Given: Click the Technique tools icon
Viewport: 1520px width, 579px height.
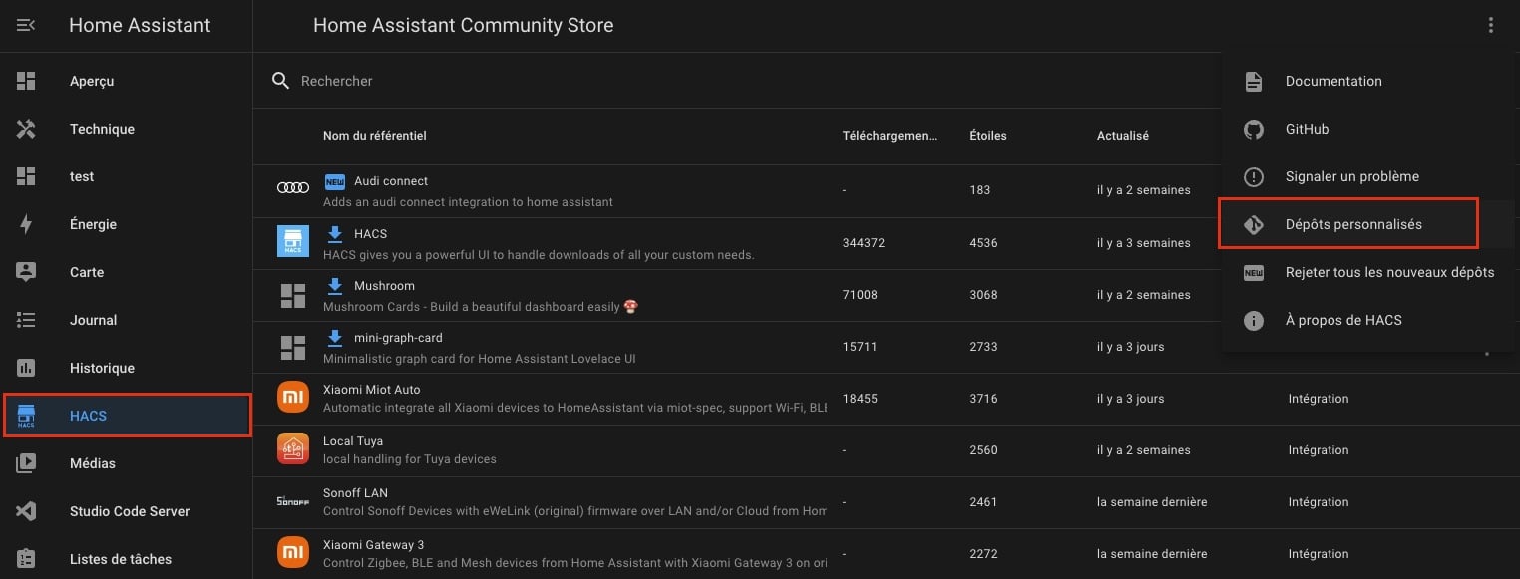Looking at the screenshot, I should [x=26, y=129].
